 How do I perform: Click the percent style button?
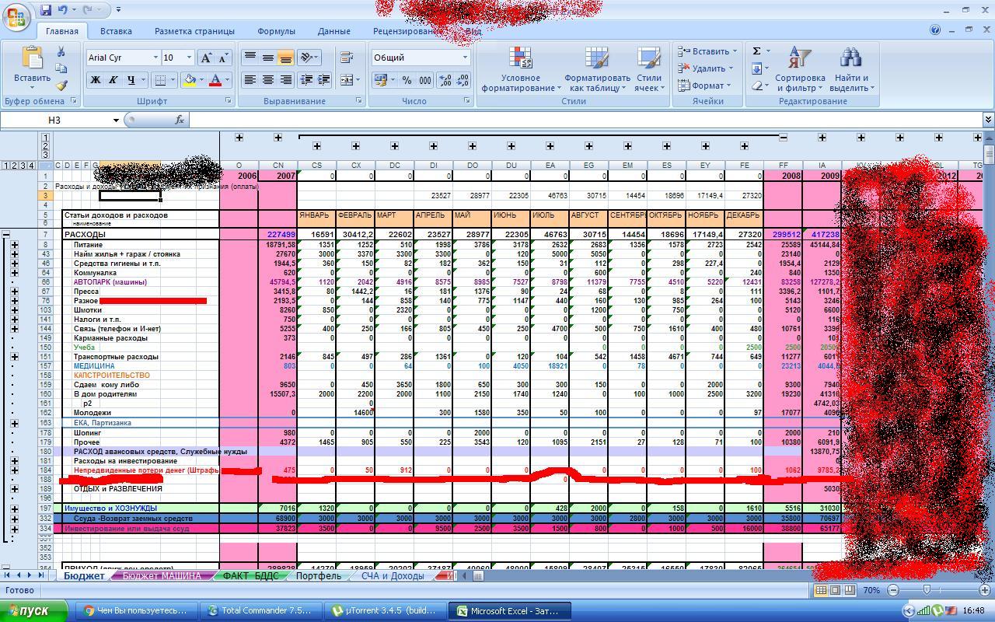407,80
